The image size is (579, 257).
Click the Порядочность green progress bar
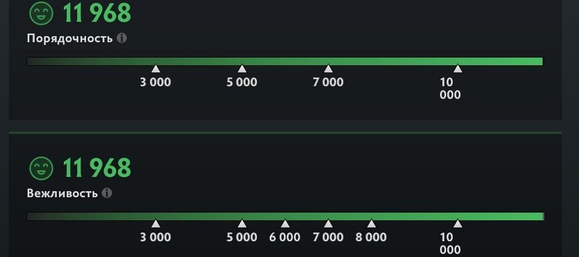[285, 61]
